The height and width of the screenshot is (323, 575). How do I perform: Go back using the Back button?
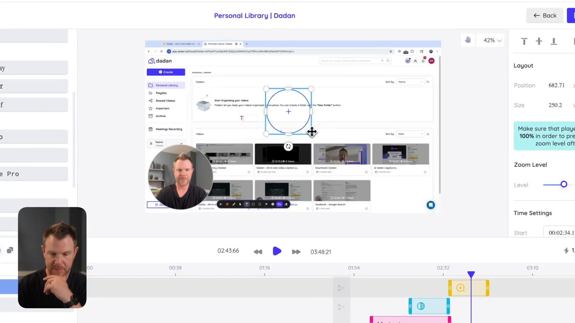(545, 16)
